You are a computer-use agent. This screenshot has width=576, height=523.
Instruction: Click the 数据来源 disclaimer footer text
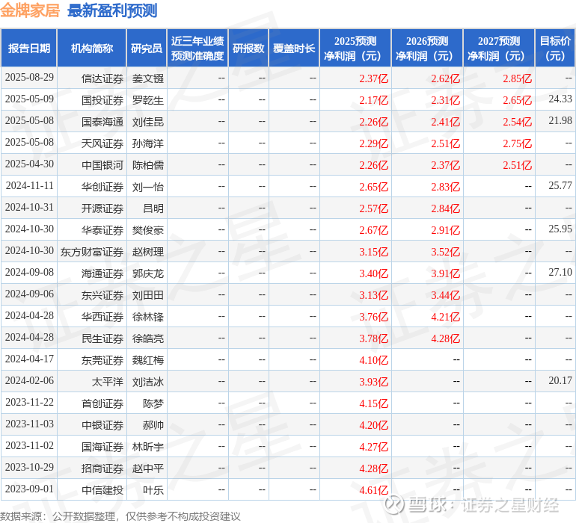click(x=120, y=516)
